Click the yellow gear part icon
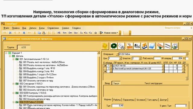Image resolution: width=193 pixels, height=109 pixels. [105, 46]
